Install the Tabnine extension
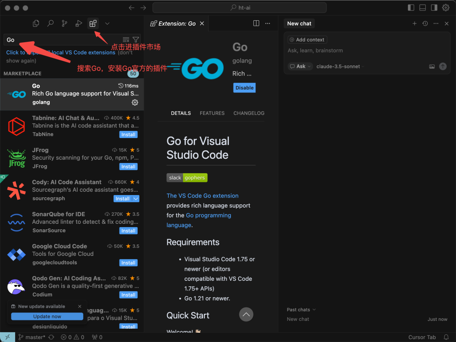 click(x=128, y=135)
